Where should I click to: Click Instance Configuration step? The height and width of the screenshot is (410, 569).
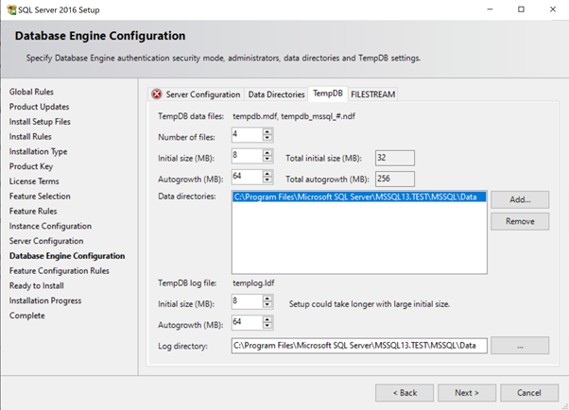pyautogui.click(x=50, y=226)
